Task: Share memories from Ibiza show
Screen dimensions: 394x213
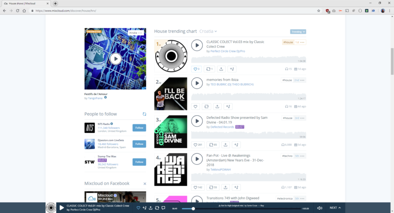Action: (217, 107)
